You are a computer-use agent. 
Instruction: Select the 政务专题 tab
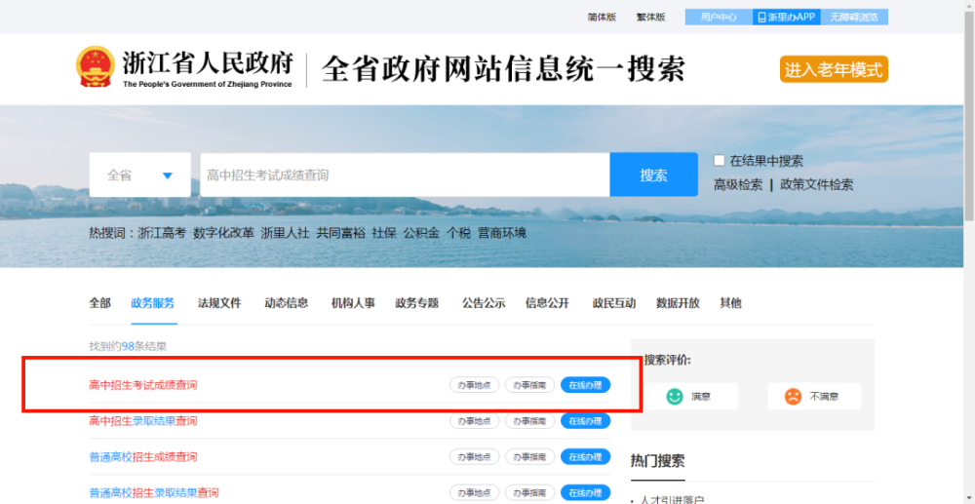pos(417,303)
